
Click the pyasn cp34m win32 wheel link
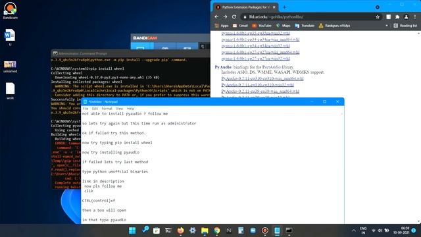tap(256, 46)
